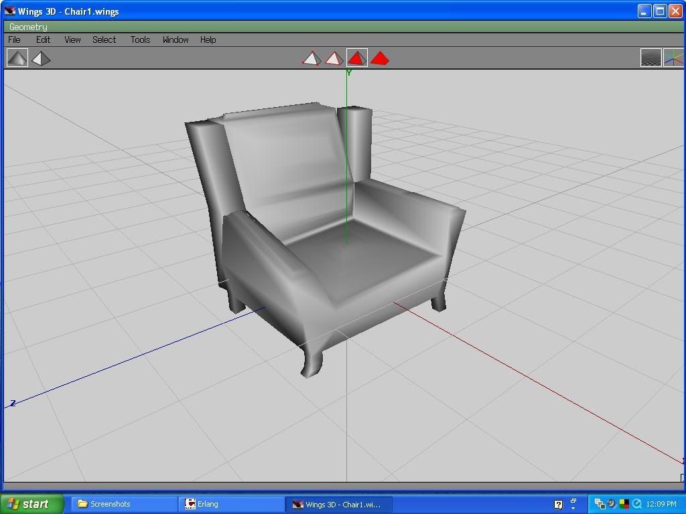
Task: Open the File menu
Action: click(x=14, y=39)
